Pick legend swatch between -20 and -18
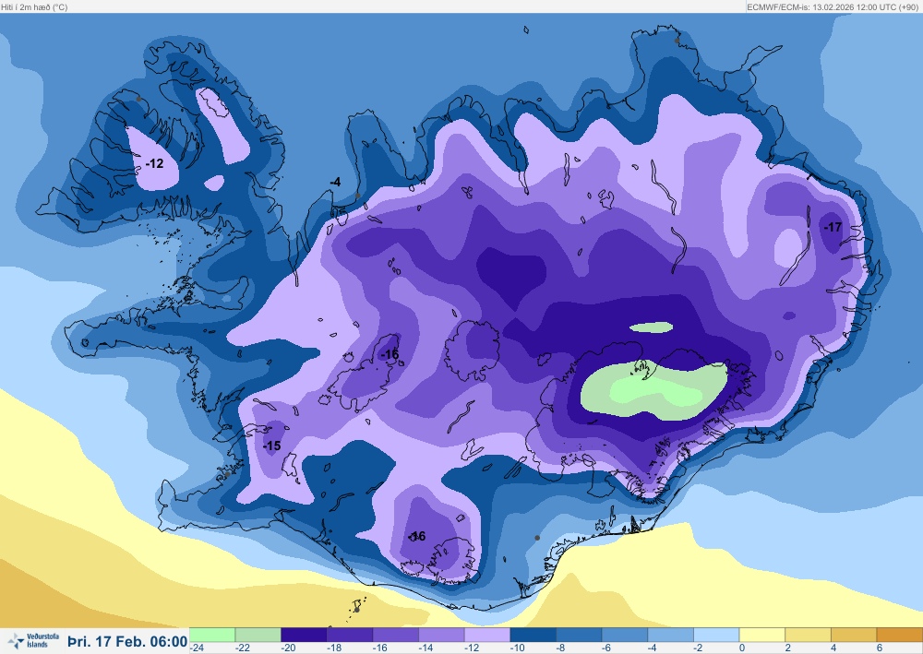Screen dimensions: 923x654 (x=304, y=635)
